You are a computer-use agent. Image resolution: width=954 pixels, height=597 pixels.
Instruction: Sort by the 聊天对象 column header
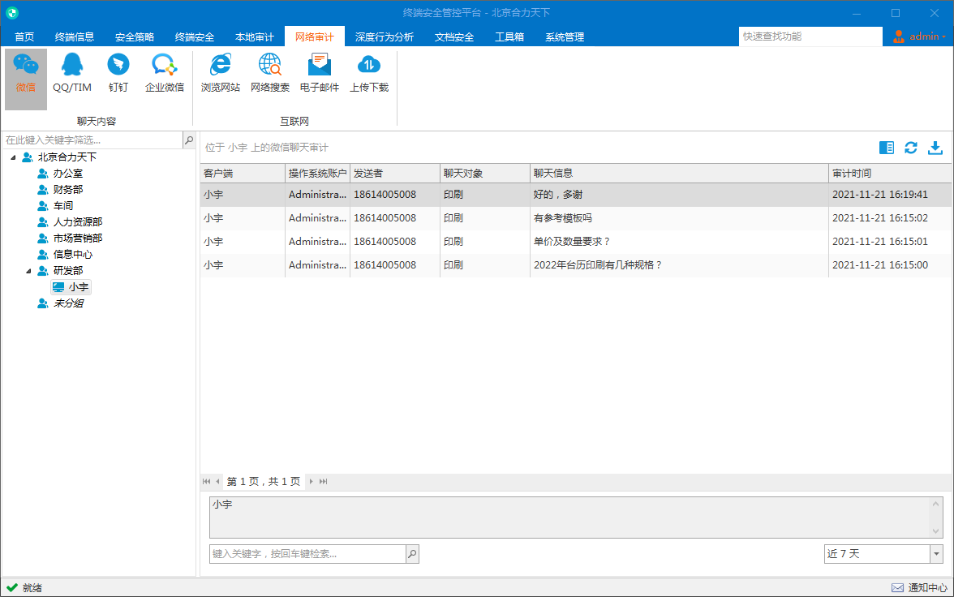point(485,174)
